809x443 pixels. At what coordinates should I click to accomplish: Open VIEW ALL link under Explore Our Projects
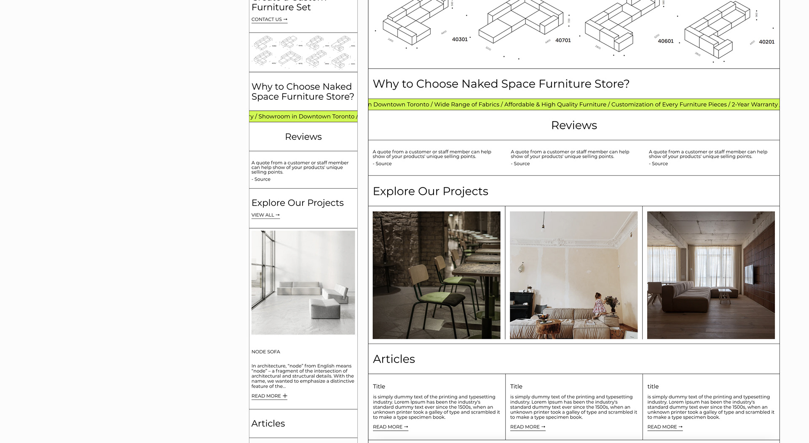(265, 215)
